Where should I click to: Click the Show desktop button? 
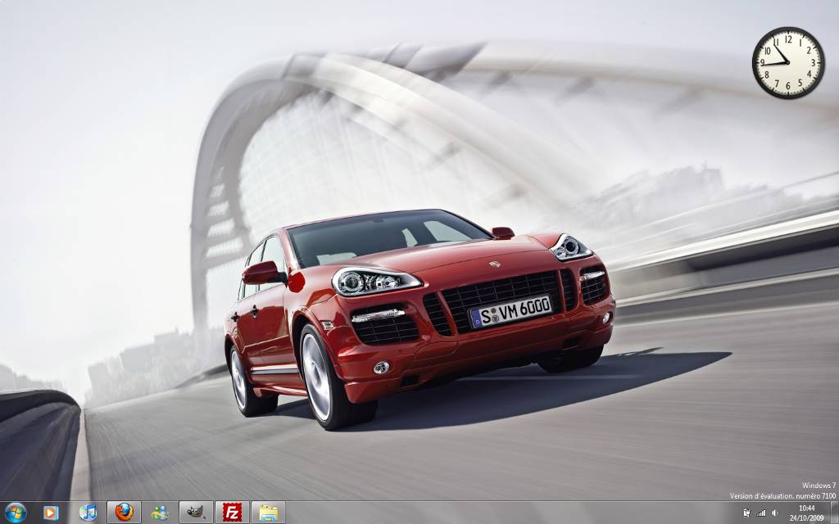coord(834,513)
